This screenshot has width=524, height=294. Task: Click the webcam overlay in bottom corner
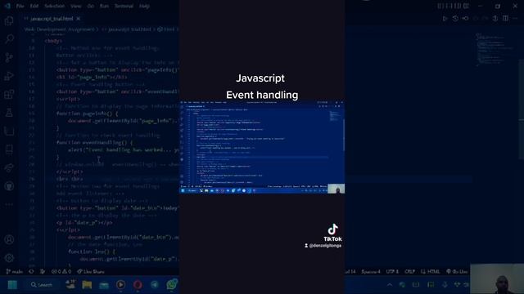pos(497,279)
